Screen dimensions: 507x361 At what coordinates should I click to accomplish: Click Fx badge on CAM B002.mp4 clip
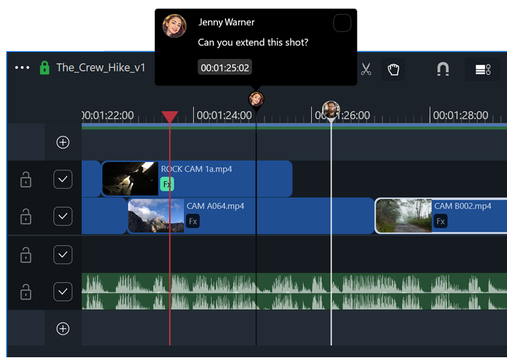(x=440, y=221)
